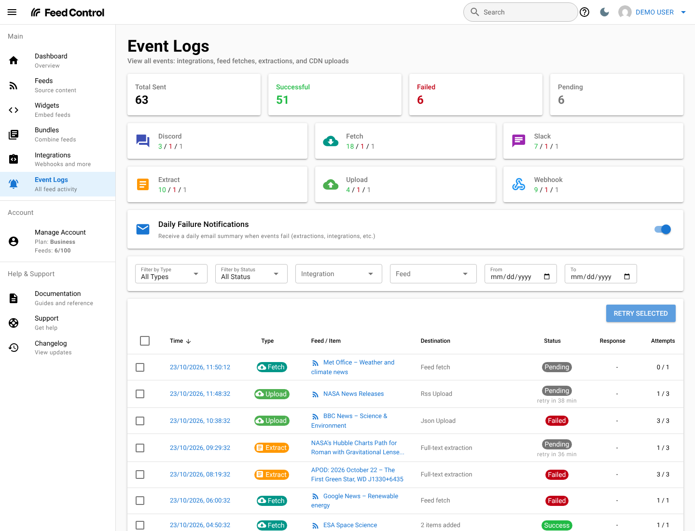This screenshot has width=695, height=531.
Task: Tick the select-all checkbox in table header
Action: pos(145,341)
